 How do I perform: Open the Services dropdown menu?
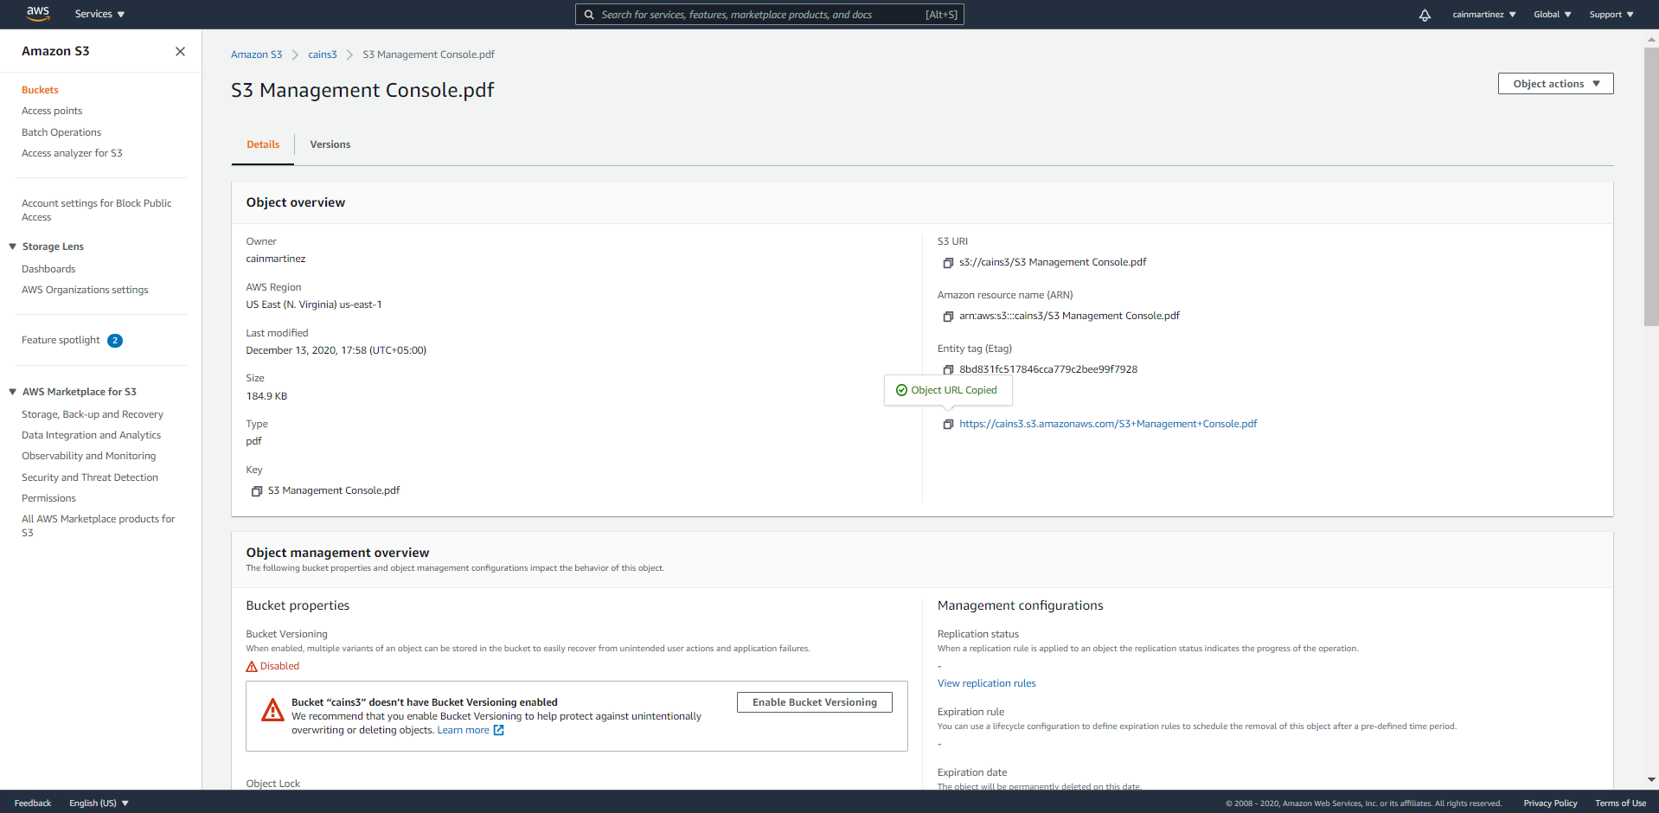pos(99,15)
